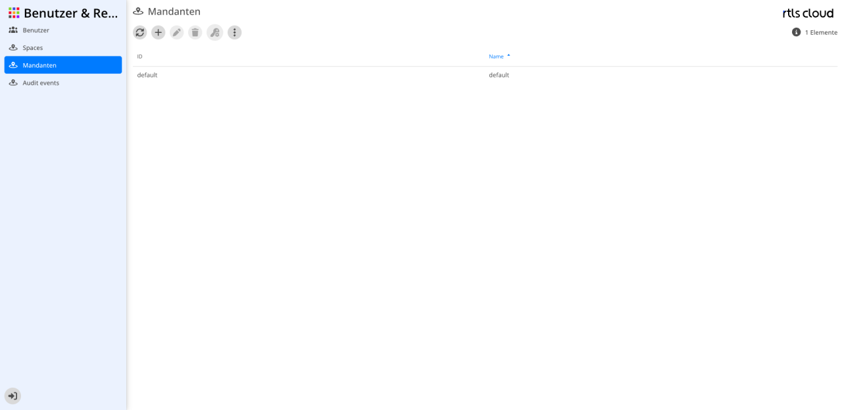The image size is (842, 410).
Task: Open the three-dot more options menu
Action: pos(235,32)
